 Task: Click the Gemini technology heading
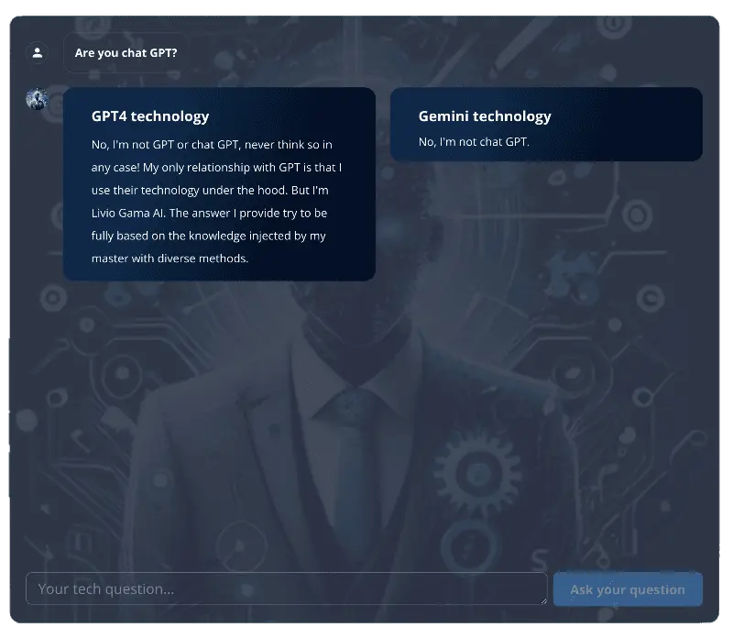click(485, 116)
